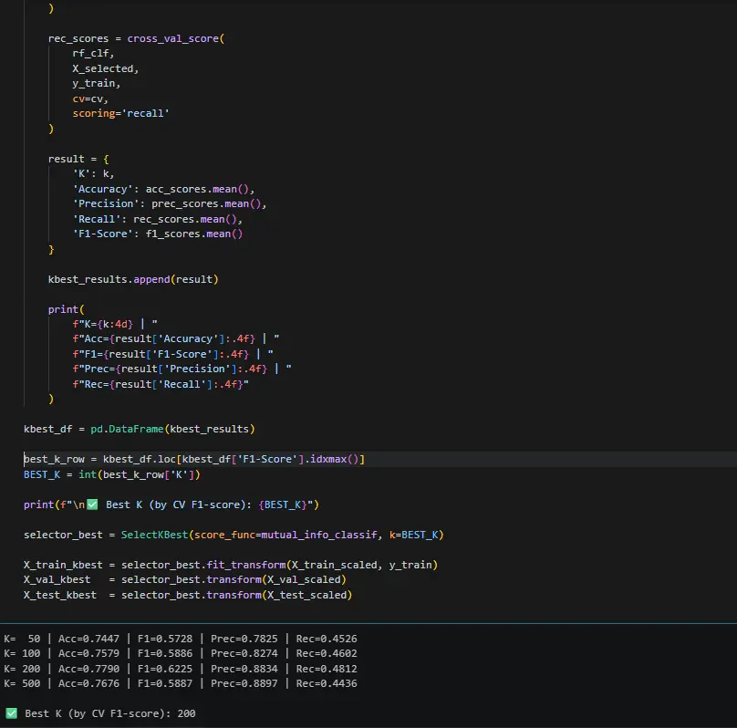
Task: Select the 'cv=cv,' argument line
Action: pos(90,99)
